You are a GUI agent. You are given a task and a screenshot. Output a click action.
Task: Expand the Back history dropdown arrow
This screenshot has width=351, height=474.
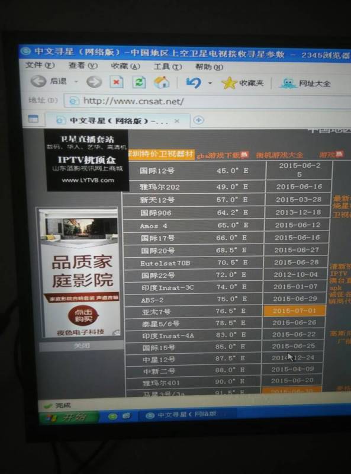coord(76,82)
